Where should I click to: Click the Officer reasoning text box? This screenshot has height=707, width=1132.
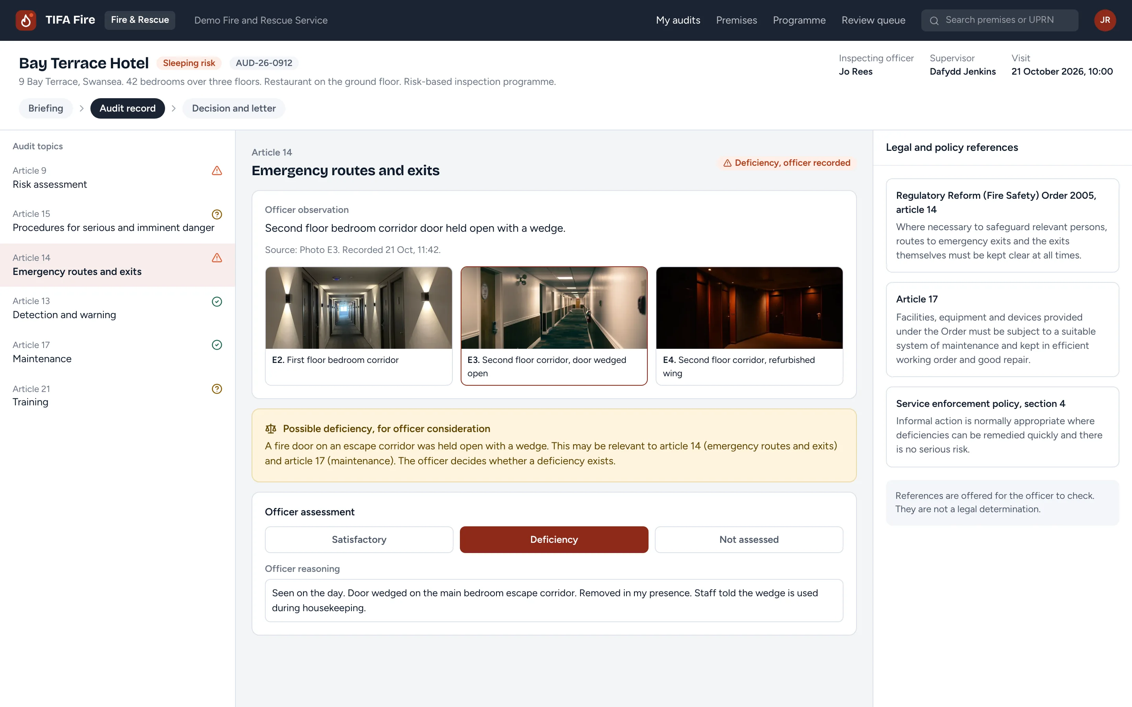point(554,601)
